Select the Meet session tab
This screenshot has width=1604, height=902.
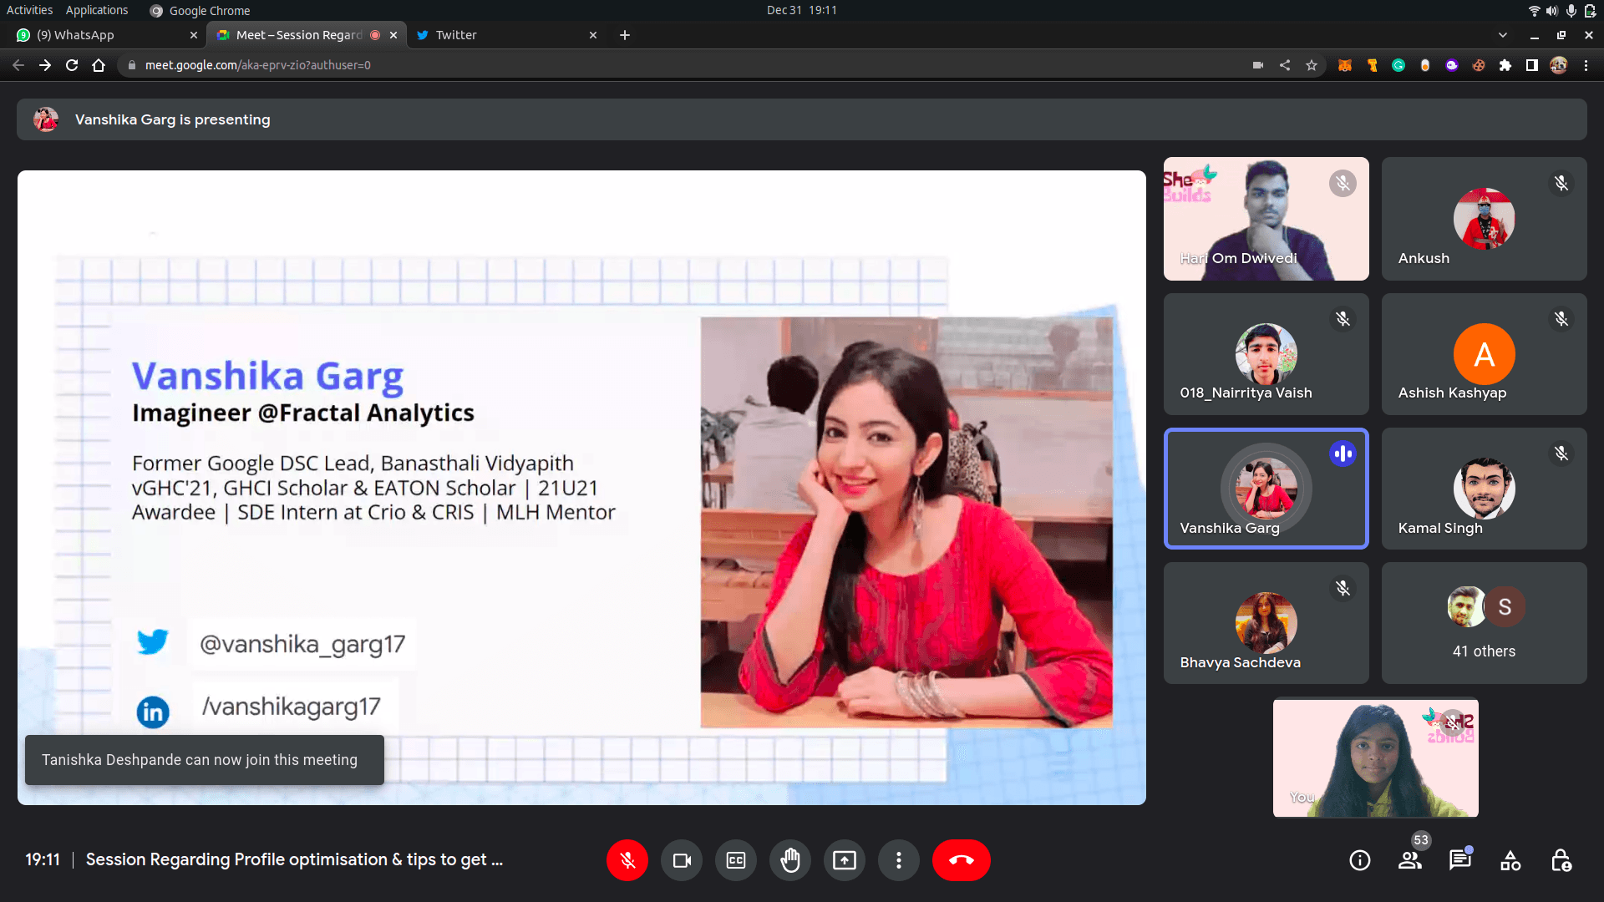pos(307,35)
